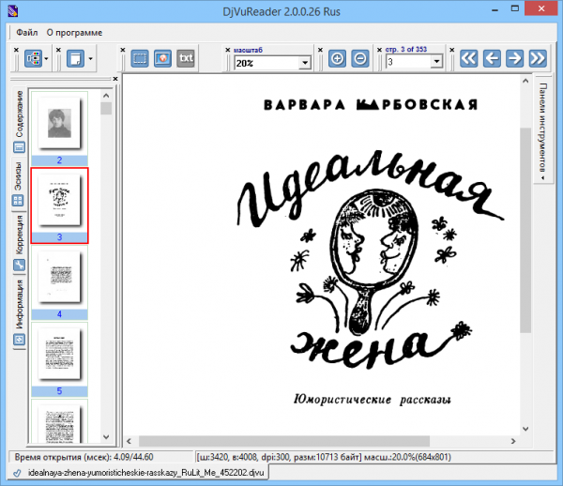The width and height of the screenshot is (563, 486).
Task: Close the thumbnails side panel
Action: [115, 79]
